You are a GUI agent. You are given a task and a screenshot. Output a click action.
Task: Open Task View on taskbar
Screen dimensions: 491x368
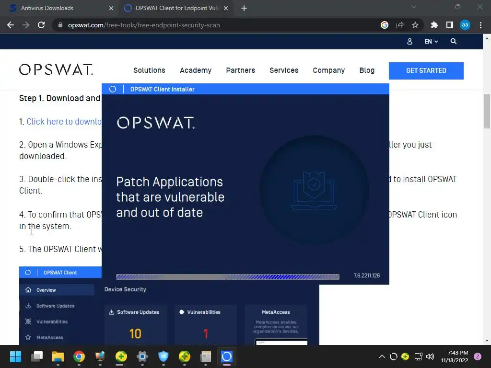pyautogui.click(x=37, y=356)
